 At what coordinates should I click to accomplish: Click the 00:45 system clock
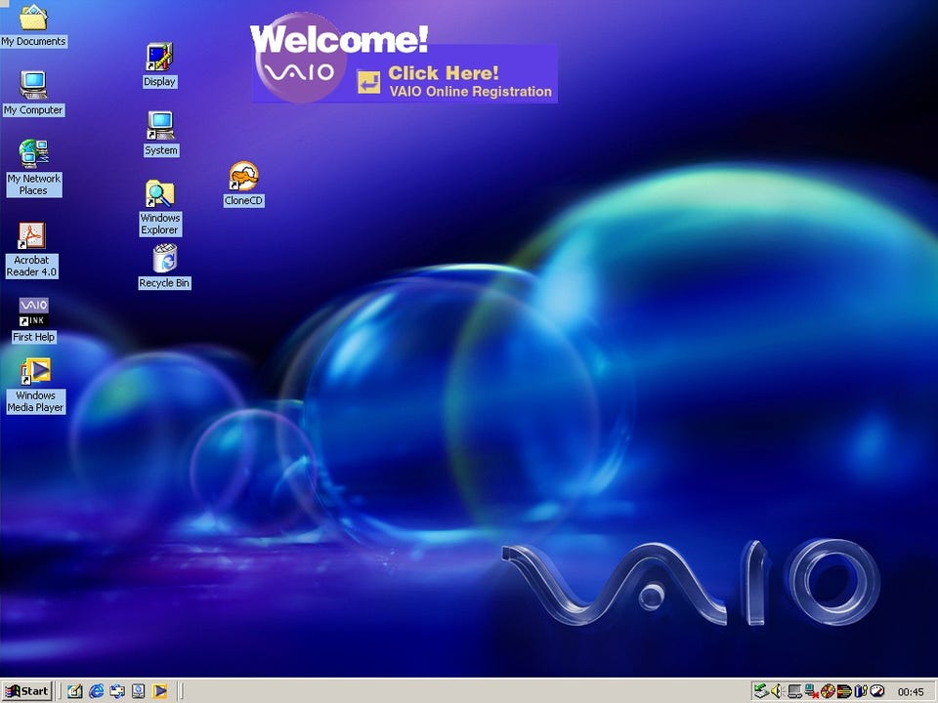point(911,691)
